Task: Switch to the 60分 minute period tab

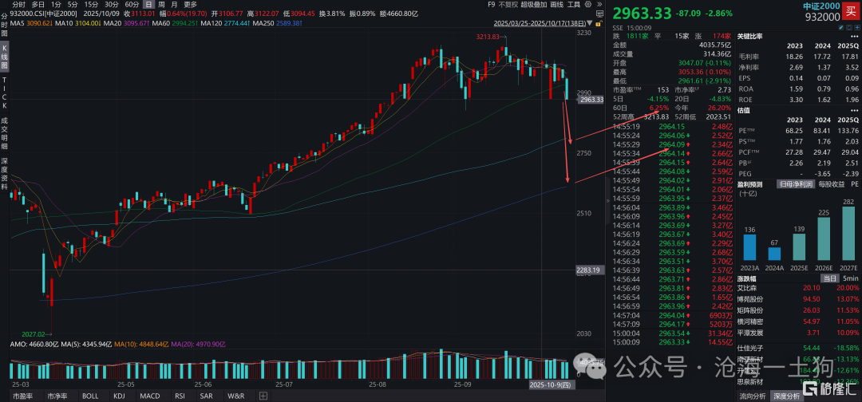Action: (132, 4)
